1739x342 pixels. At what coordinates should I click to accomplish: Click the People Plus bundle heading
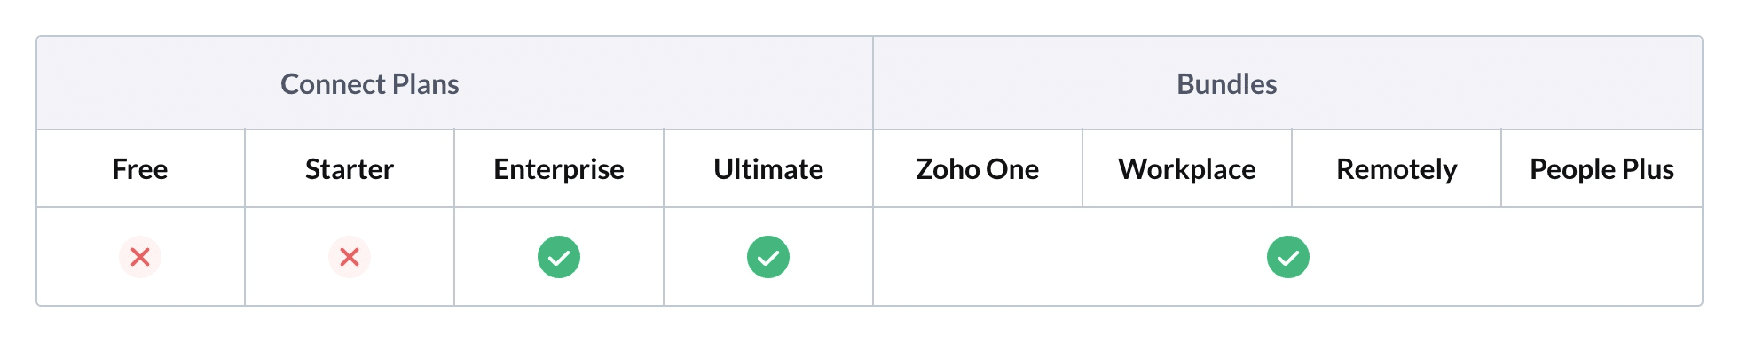1602,169
